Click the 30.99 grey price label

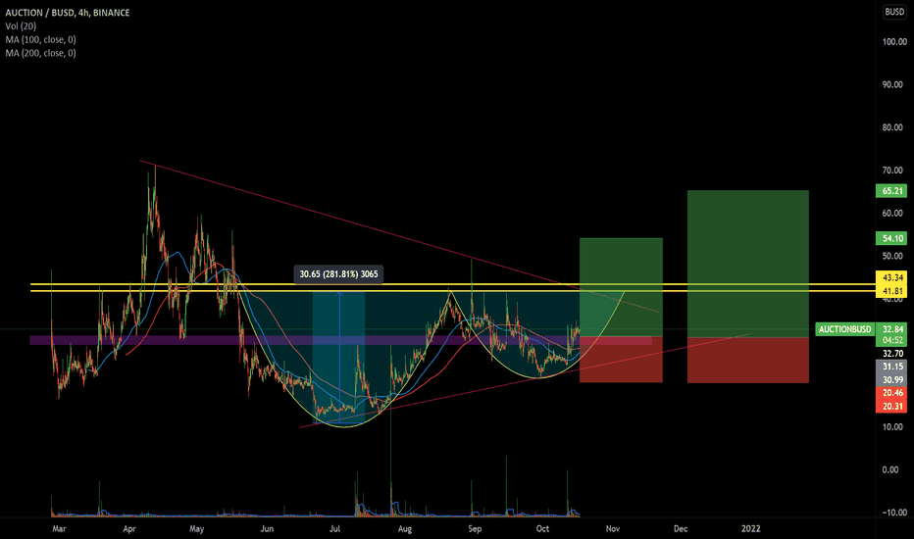coord(891,380)
